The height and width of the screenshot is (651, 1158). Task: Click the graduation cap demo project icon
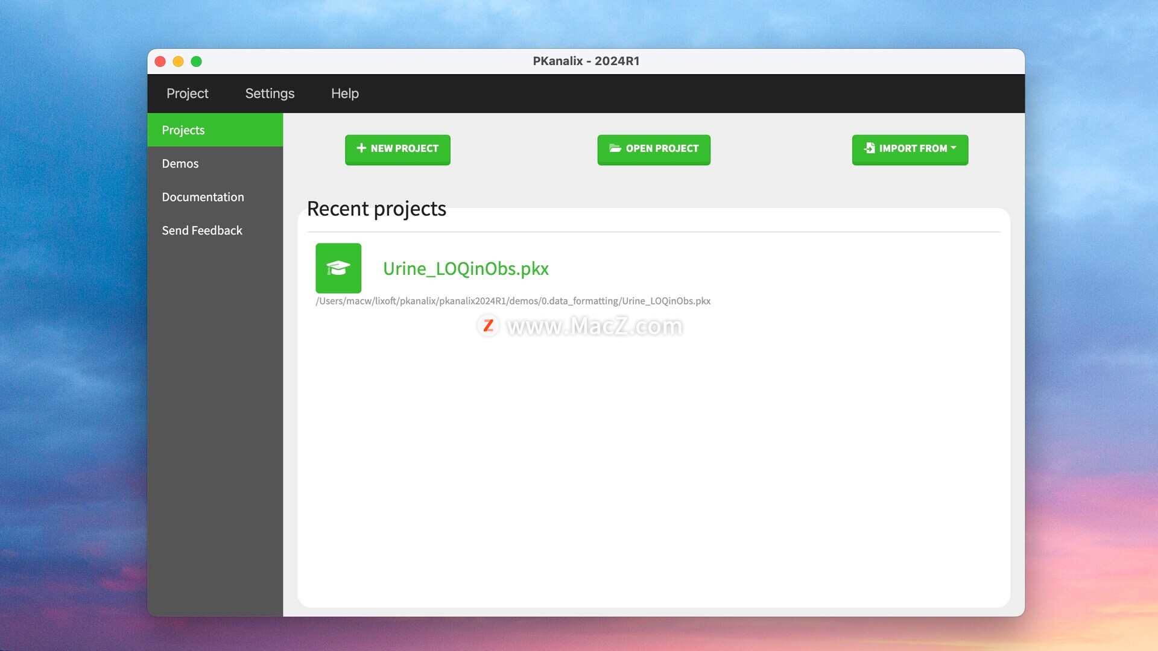coord(338,268)
